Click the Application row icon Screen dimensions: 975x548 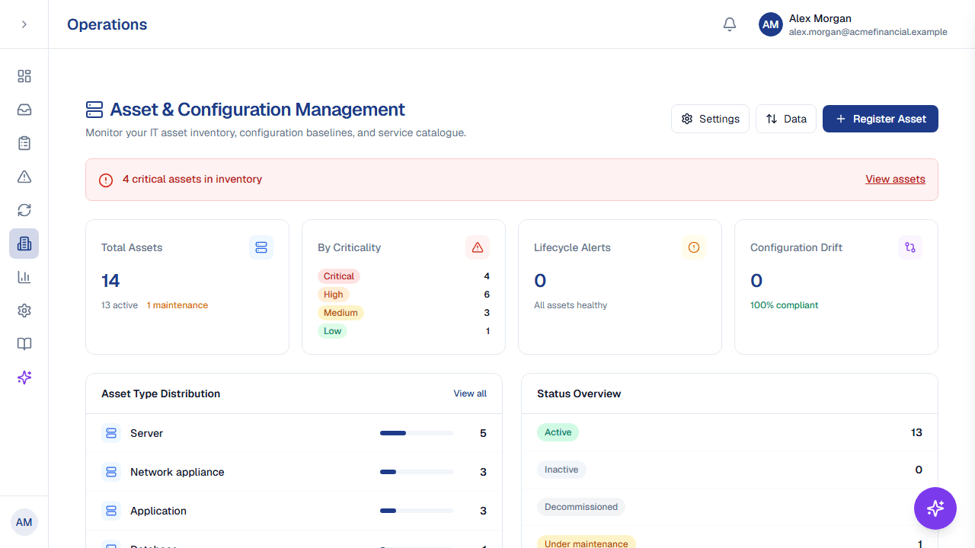click(111, 511)
